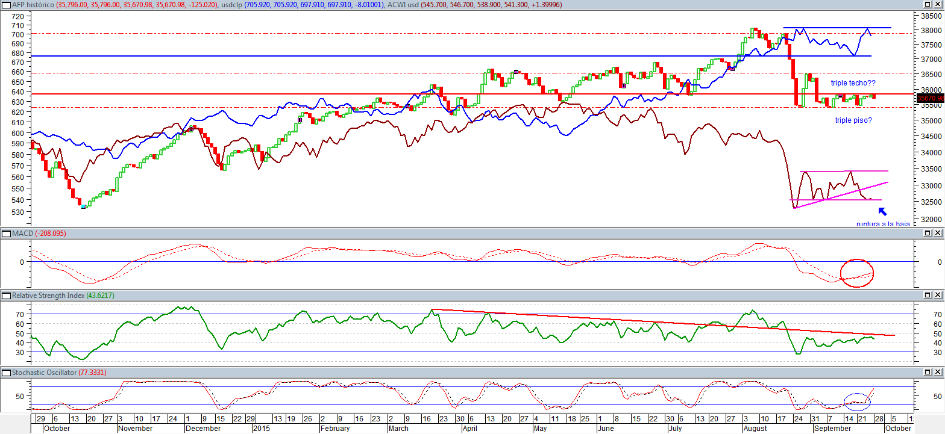Viewport: 945px width, 434px height.
Task: Select the blue arrow near 'ruptura a la baja'
Action: click(882, 212)
